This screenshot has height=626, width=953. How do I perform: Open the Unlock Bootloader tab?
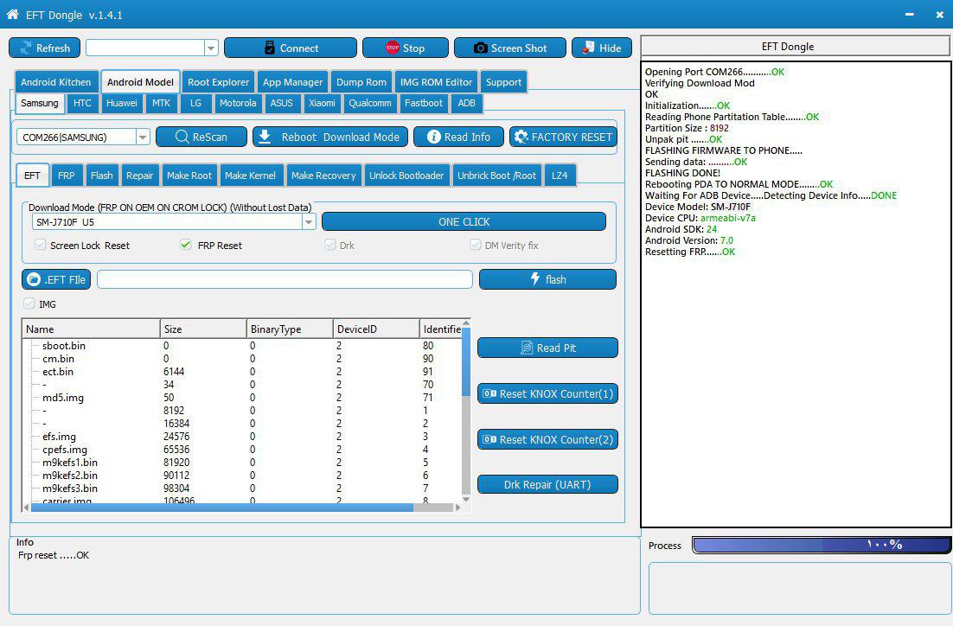pyautogui.click(x=406, y=176)
